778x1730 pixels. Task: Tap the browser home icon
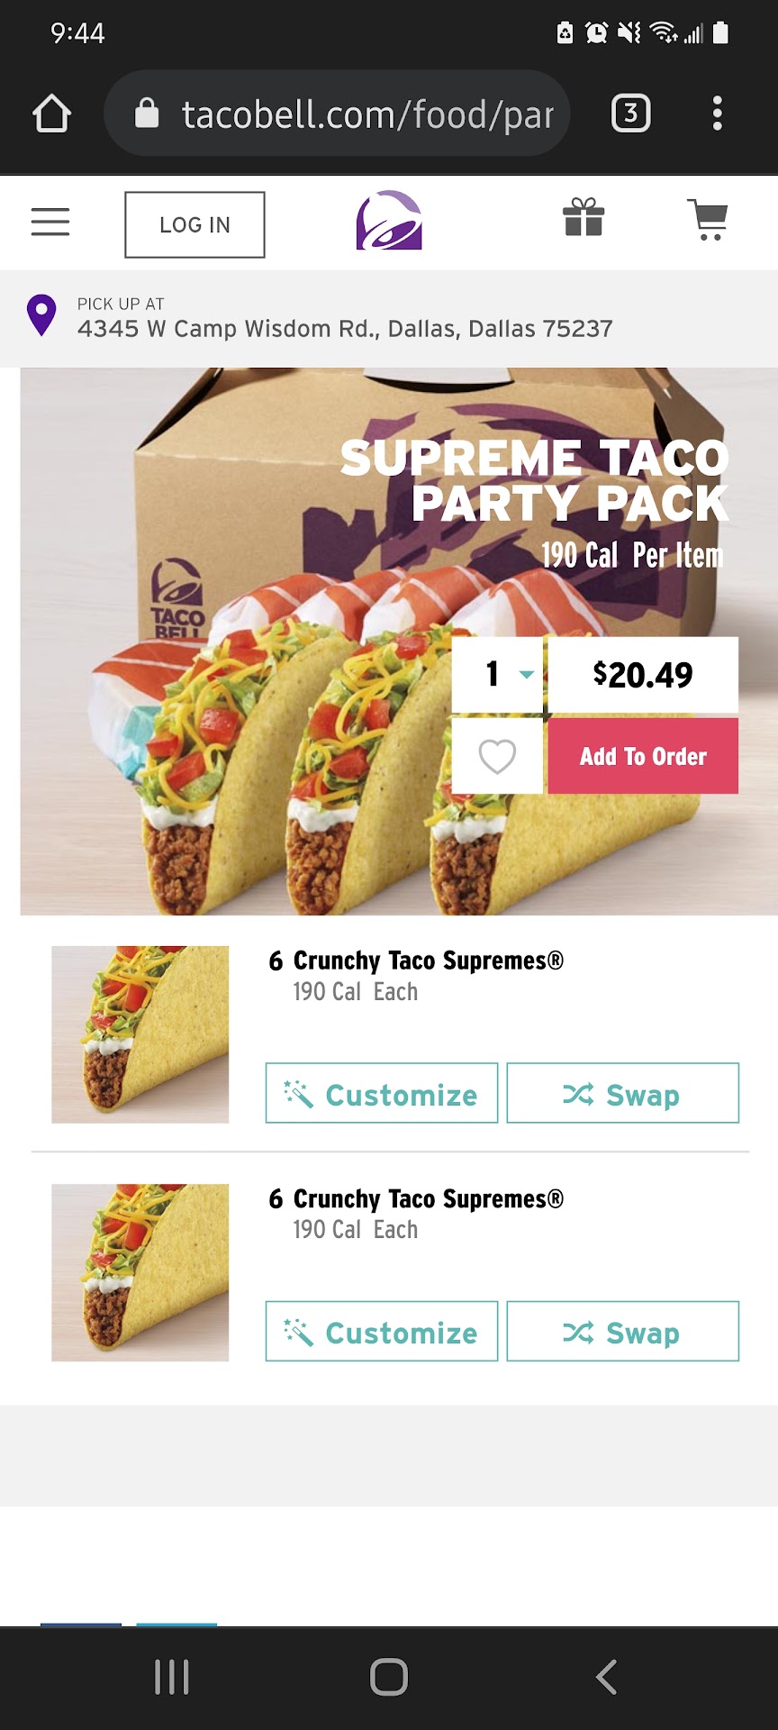(51, 114)
